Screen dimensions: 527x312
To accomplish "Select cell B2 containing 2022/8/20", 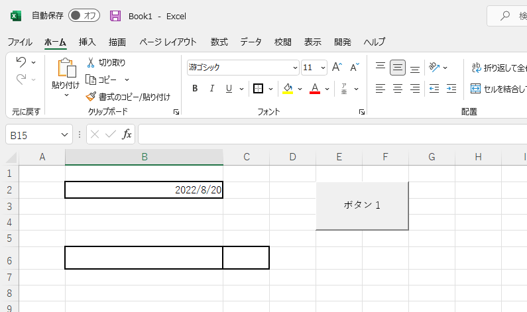I will [144, 189].
